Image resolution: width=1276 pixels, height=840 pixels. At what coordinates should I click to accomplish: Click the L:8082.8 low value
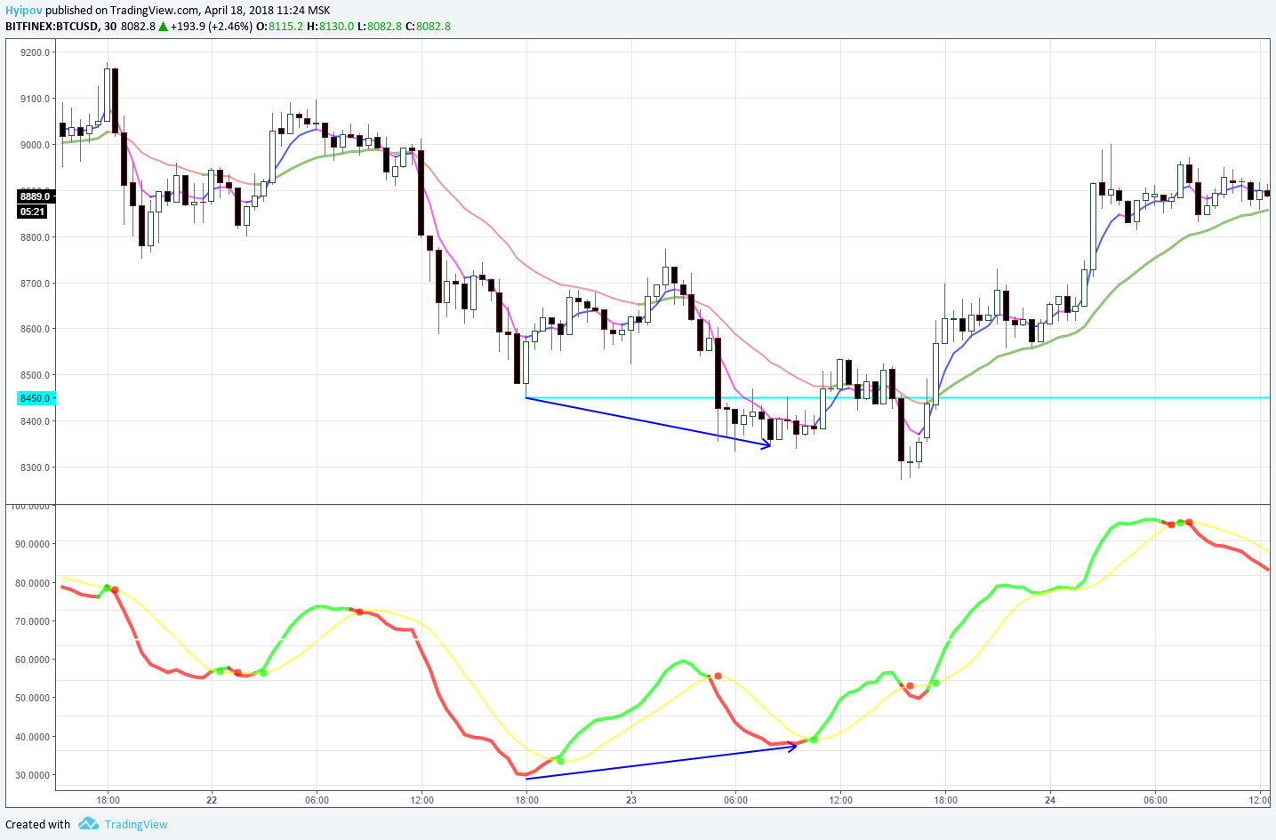[x=380, y=27]
